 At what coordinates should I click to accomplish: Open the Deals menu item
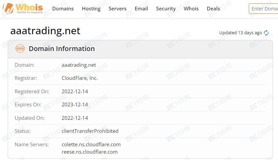pos(213,9)
